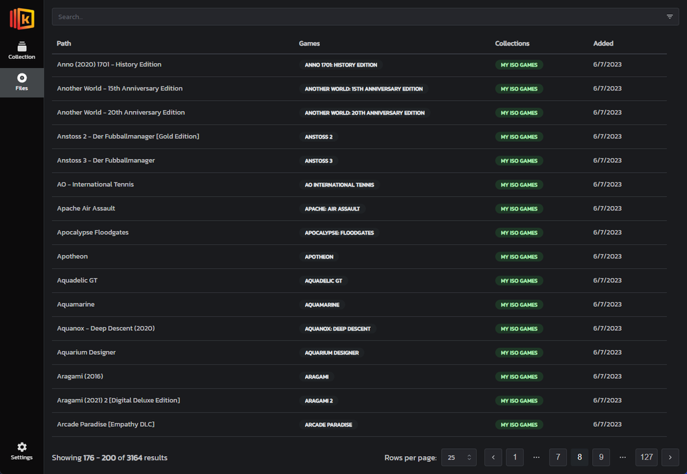Viewport: 687px width, 474px height.
Task: Click the ARAGAMI 2 game tag
Action: pos(319,401)
